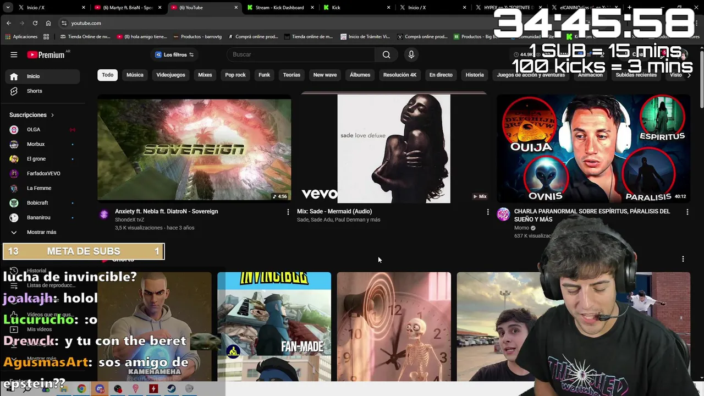
Task: Play the Sovereign video thumbnail
Action: click(x=194, y=148)
